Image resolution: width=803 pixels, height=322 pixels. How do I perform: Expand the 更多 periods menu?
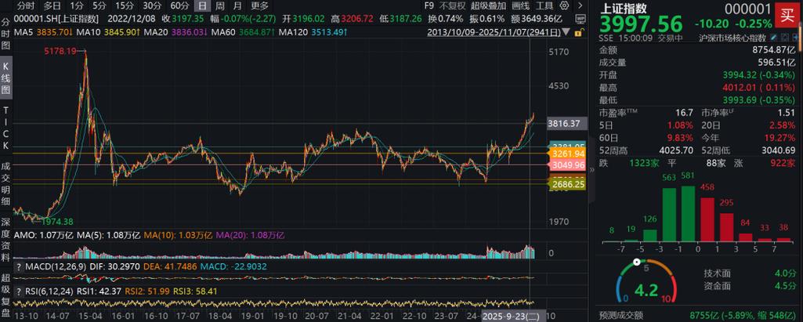coord(259,5)
